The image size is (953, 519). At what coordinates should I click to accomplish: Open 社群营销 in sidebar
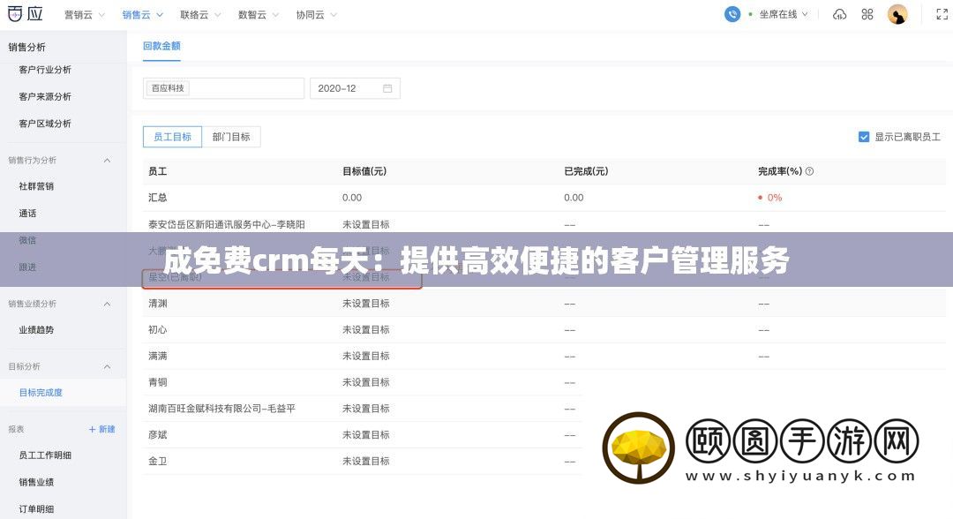tap(36, 186)
